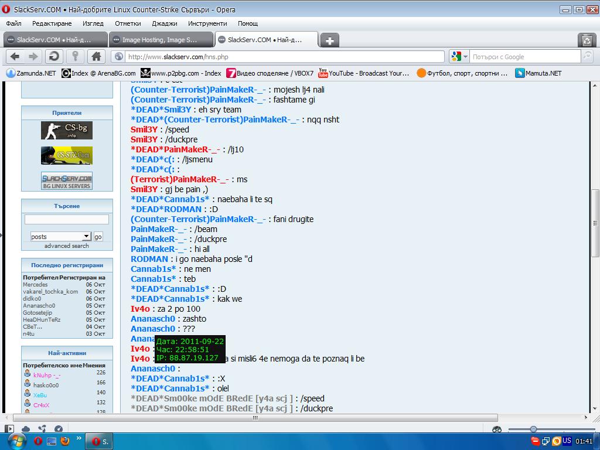Open the Windows Start menu

pyautogui.click(x=16, y=441)
